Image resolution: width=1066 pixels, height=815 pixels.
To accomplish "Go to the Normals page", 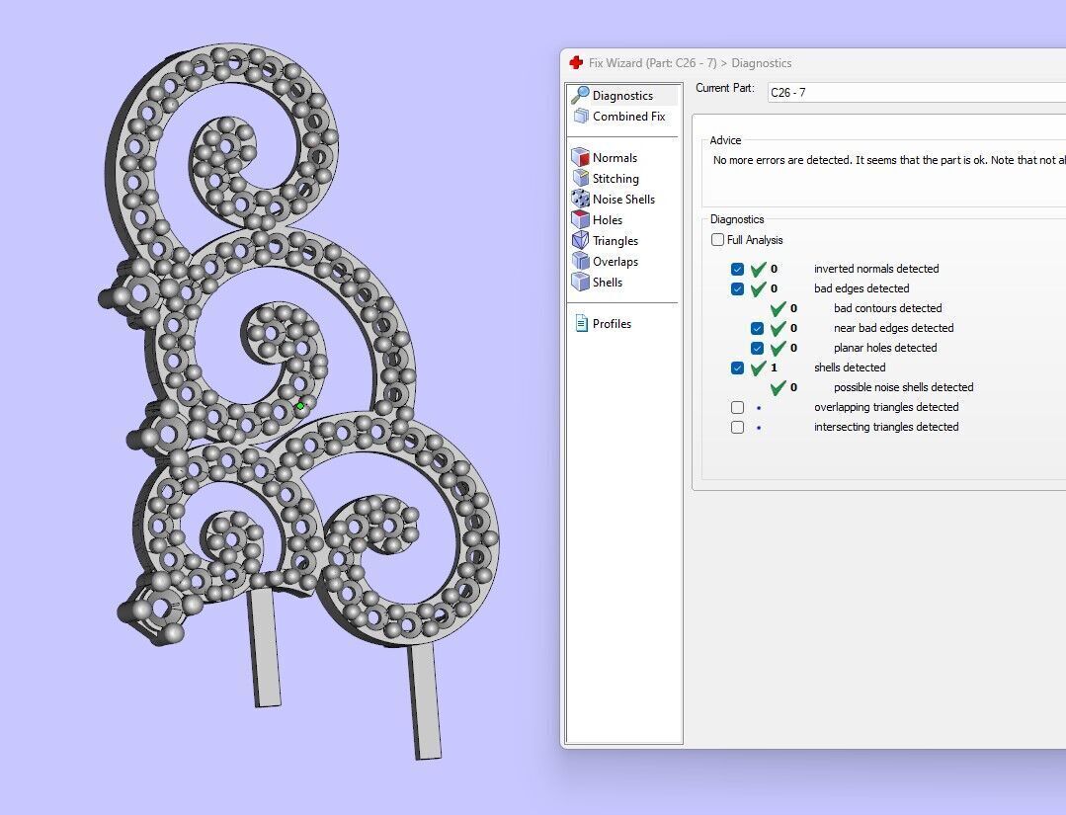I will pos(615,158).
